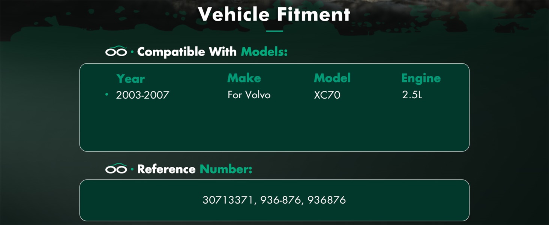Click the bullet point before 2003-2007
The image size is (549, 225).
107,94
